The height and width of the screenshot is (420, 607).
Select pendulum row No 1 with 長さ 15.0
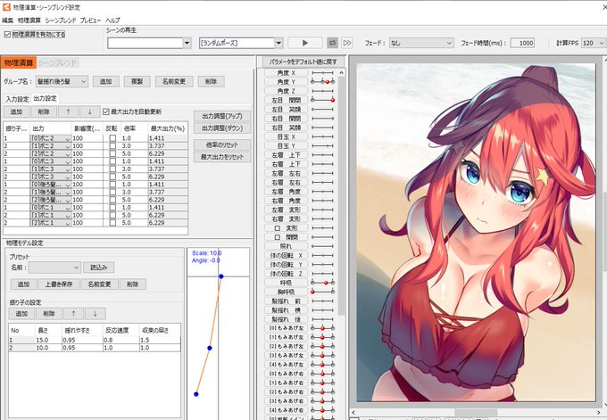coord(95,340)
